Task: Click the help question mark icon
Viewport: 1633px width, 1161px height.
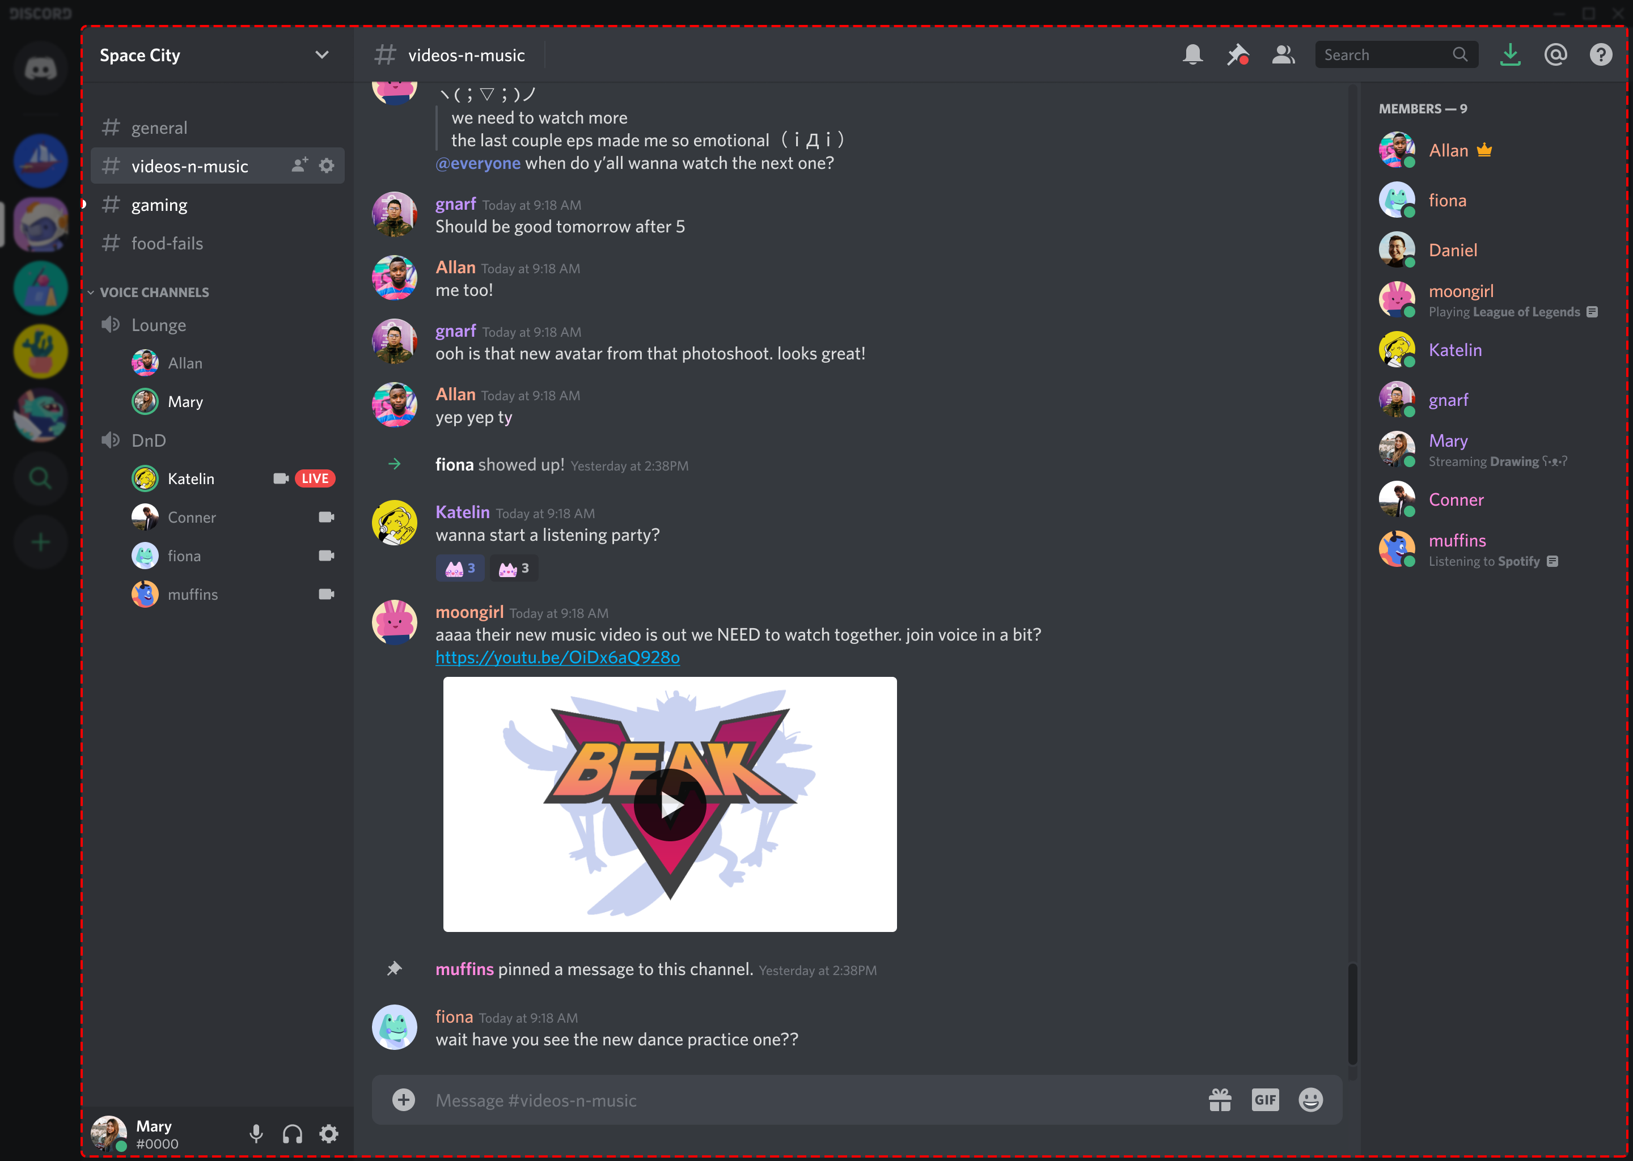Action: pos(1602,54)
